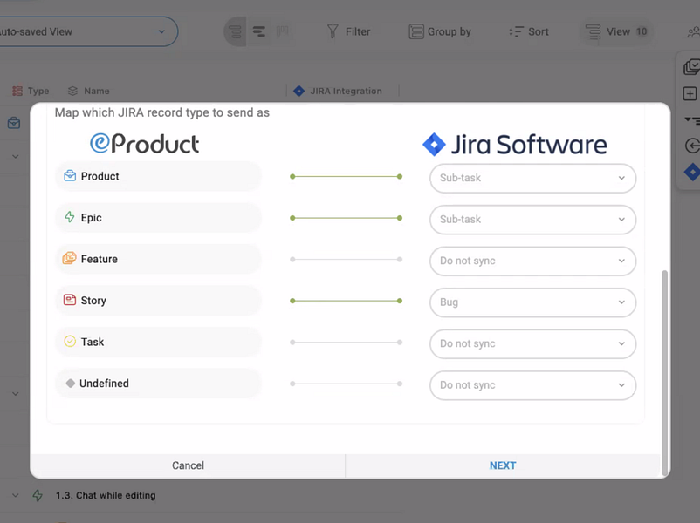Open the Filter tool in toolbar
This screenshot has width=700, height=523.
tap(348, 31)
